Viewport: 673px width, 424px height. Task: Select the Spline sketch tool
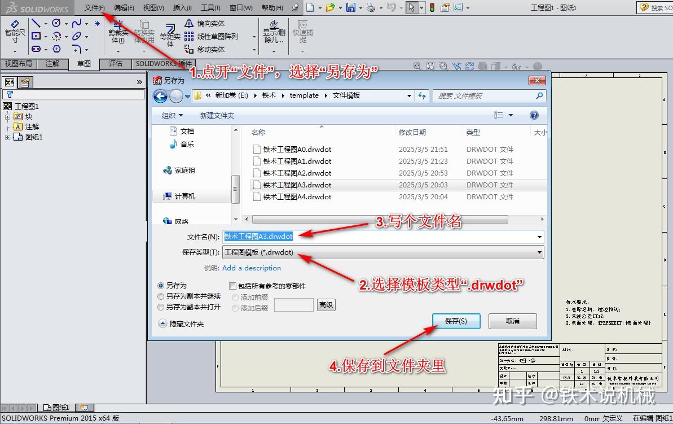coord(77,23)
